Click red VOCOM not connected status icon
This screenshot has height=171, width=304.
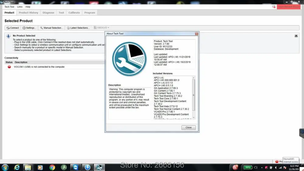(9, 67)
